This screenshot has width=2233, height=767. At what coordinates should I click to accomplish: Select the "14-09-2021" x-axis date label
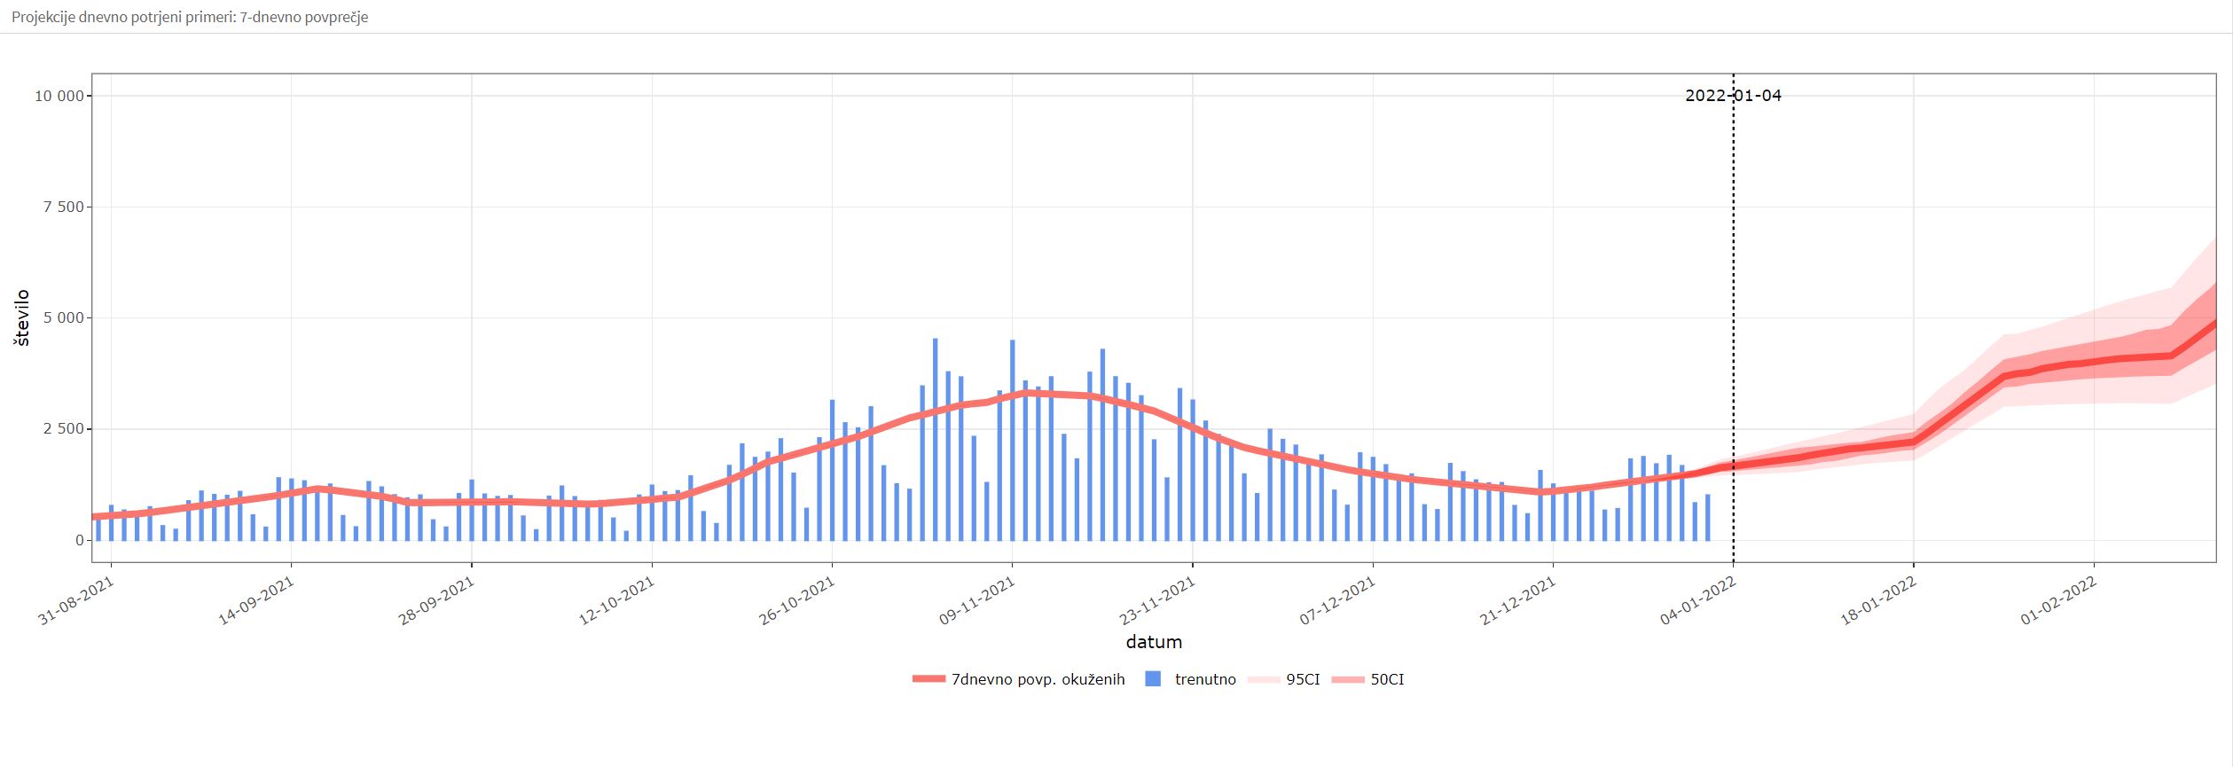coord(257,601)
